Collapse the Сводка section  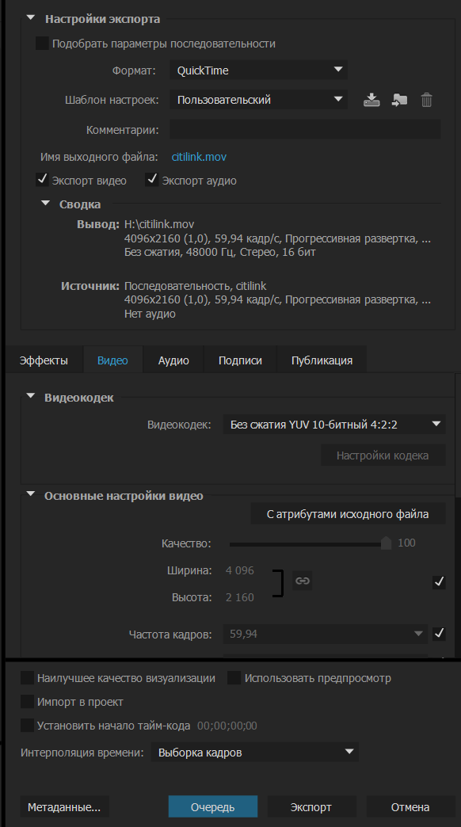pos(45,204)
